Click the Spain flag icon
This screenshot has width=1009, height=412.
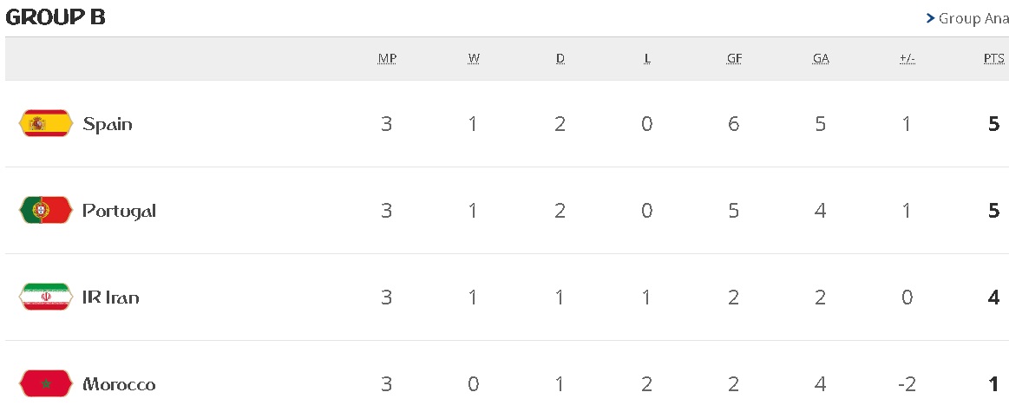click(x=45, y=124)
